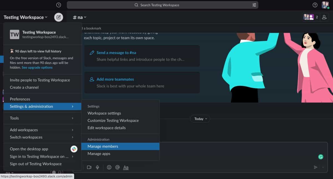Open the #na channel dropdown
This screenshot has height=179, width=333.
pos(80,17)
